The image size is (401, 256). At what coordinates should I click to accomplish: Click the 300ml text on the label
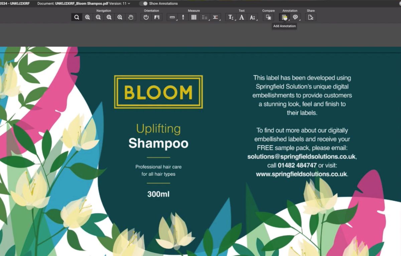coord(158,194)
